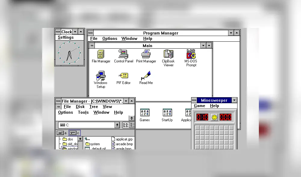The width and height of the screenshot is (301, 177).
Task: Open the File Manager program icon
Action: pyautogui.click(x=101, y=55)
